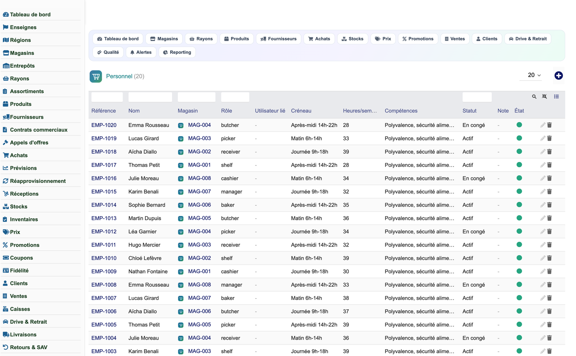
Task: Open the Drive & Retrait top bar button
Action: (528, 39)
